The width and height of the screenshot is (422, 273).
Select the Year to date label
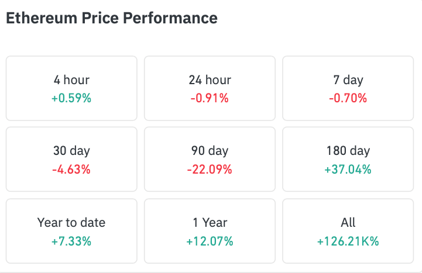[x=71, y=222]
